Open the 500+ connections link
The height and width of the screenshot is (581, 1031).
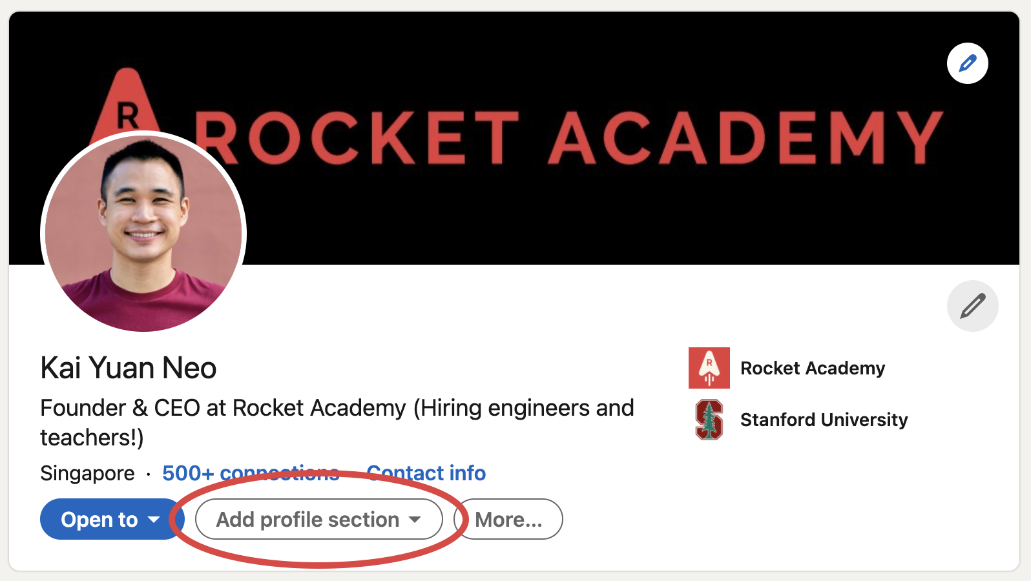click(251, 473)
